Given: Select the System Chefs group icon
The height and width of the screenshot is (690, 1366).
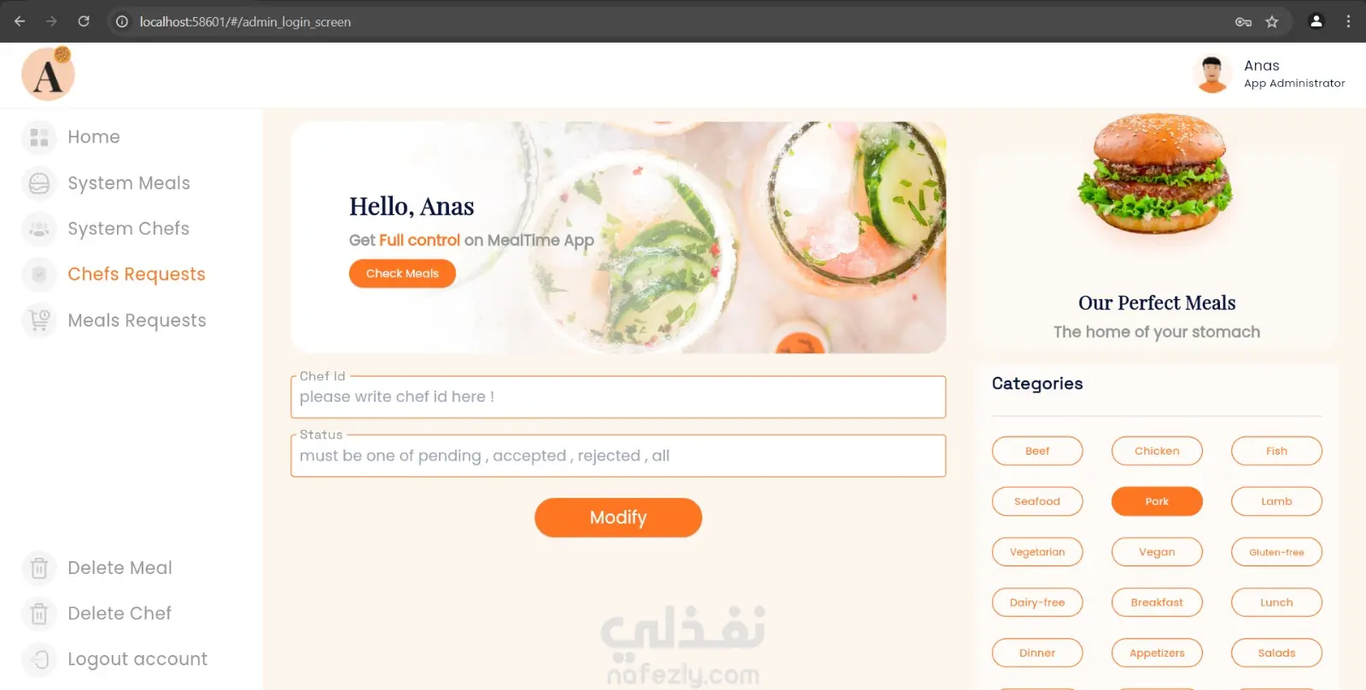Looking at the screenshot, I should click(x=39, y=229).
